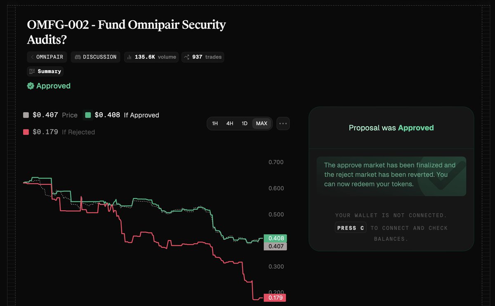Click the red 0.179 price tag on chart
The width and height of the screenshot is (495, 306).
coord(275,298)
